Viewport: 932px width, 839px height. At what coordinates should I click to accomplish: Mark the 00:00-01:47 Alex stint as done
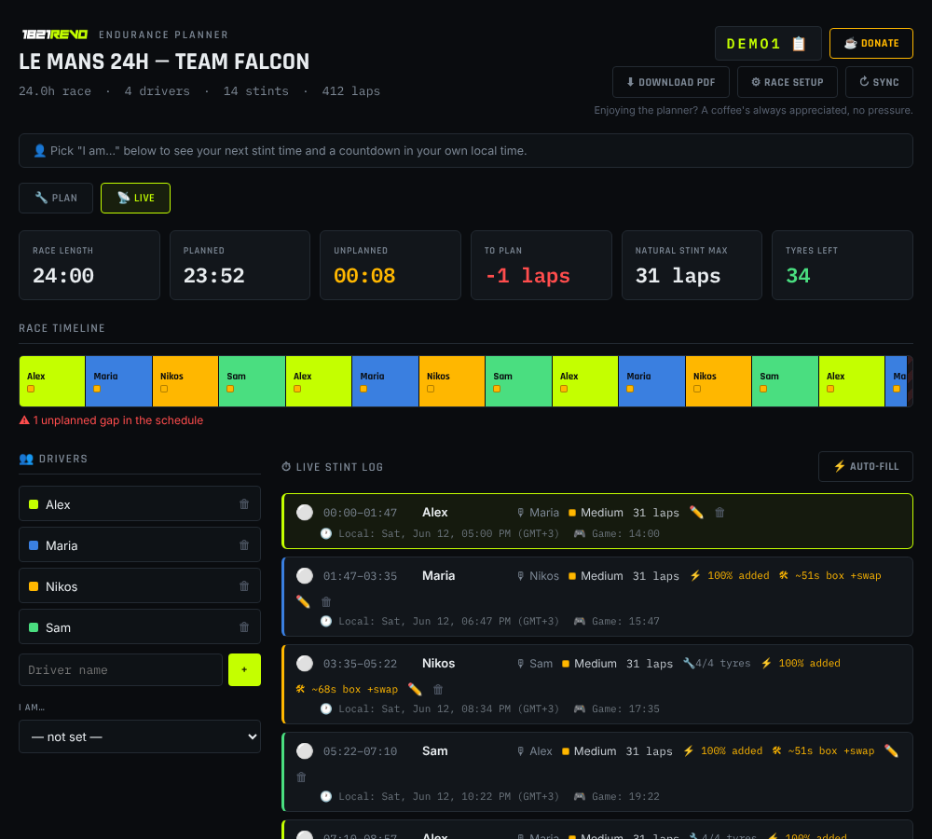(305, 513)
